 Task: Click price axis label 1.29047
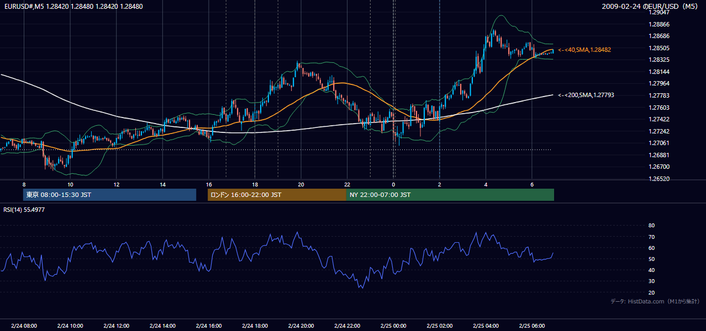coord(659,12)
